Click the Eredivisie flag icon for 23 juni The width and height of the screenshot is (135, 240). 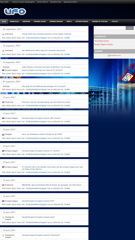(3, 102)
